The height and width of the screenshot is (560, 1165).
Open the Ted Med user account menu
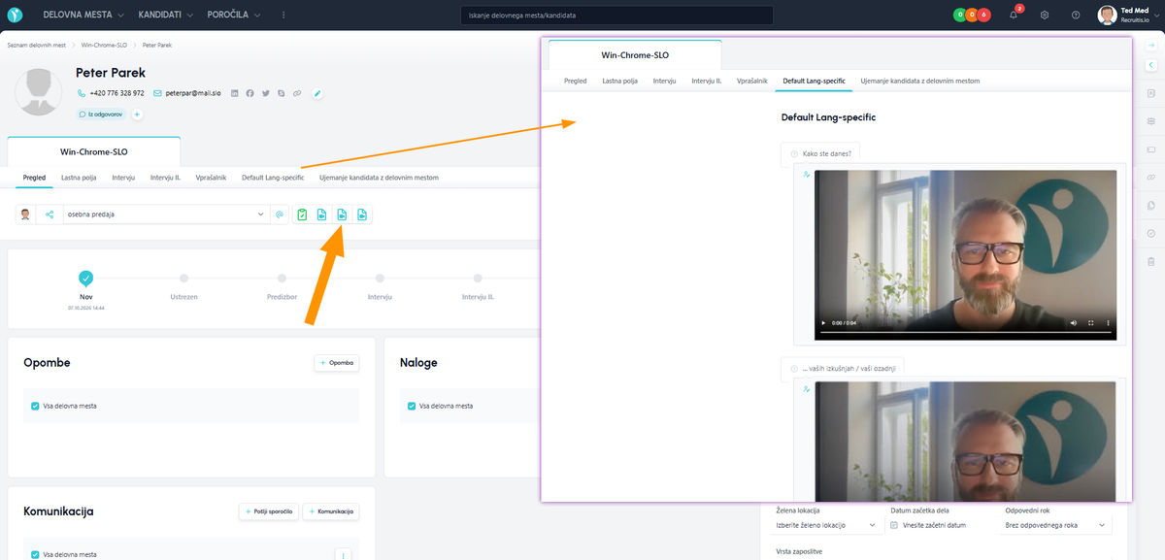point(1127,16)
